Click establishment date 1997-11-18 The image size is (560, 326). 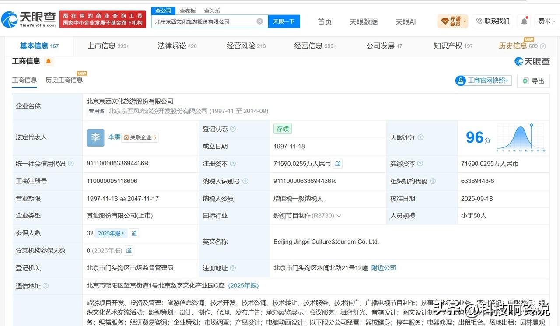[289, 146]
